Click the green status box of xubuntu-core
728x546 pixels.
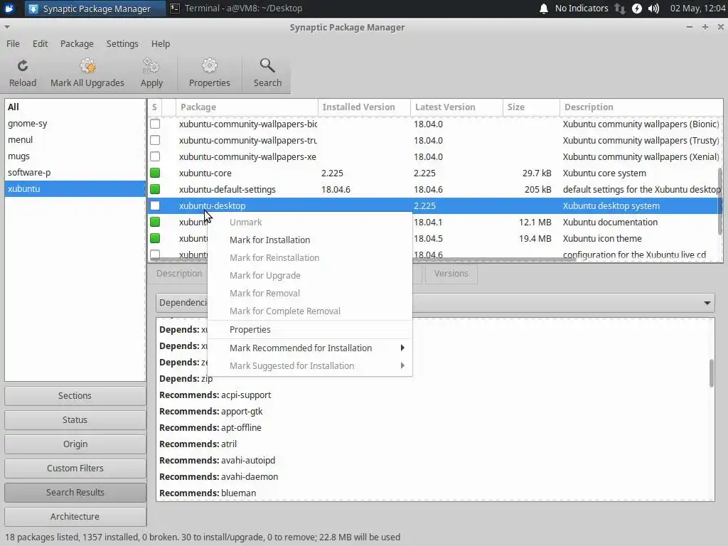click(155, 173)
